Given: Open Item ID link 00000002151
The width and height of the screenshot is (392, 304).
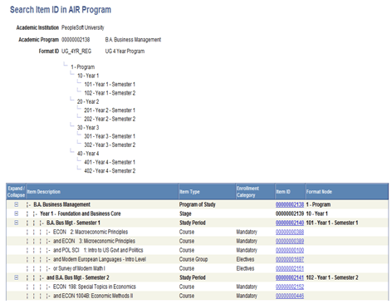Looking at the screenshot, I should click(x=290, y=268).
